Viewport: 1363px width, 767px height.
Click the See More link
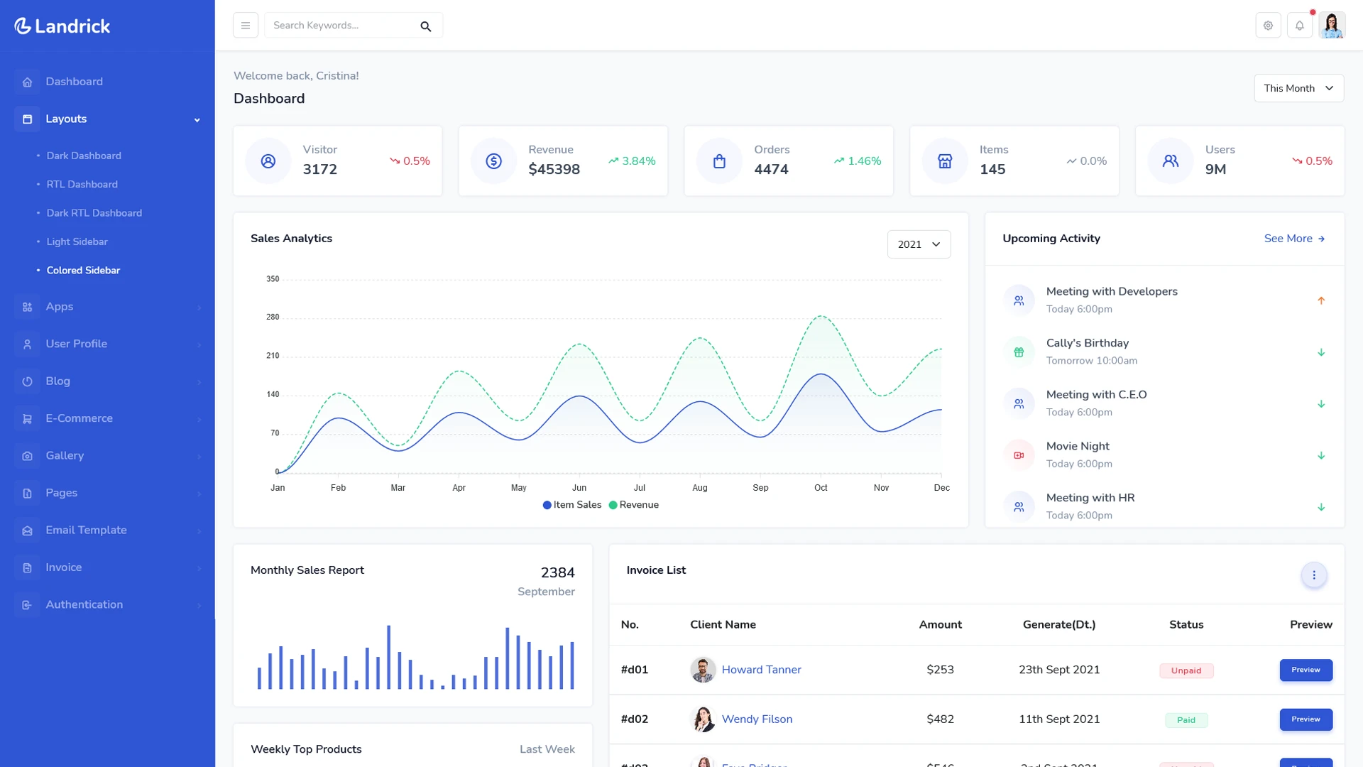1294,239
